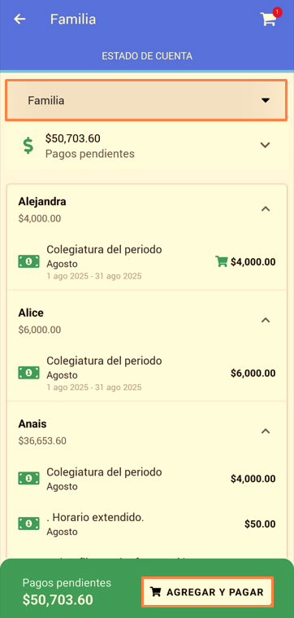Tap the bill icon for Horario extendido
294x618 pixels.
point(28,524)
